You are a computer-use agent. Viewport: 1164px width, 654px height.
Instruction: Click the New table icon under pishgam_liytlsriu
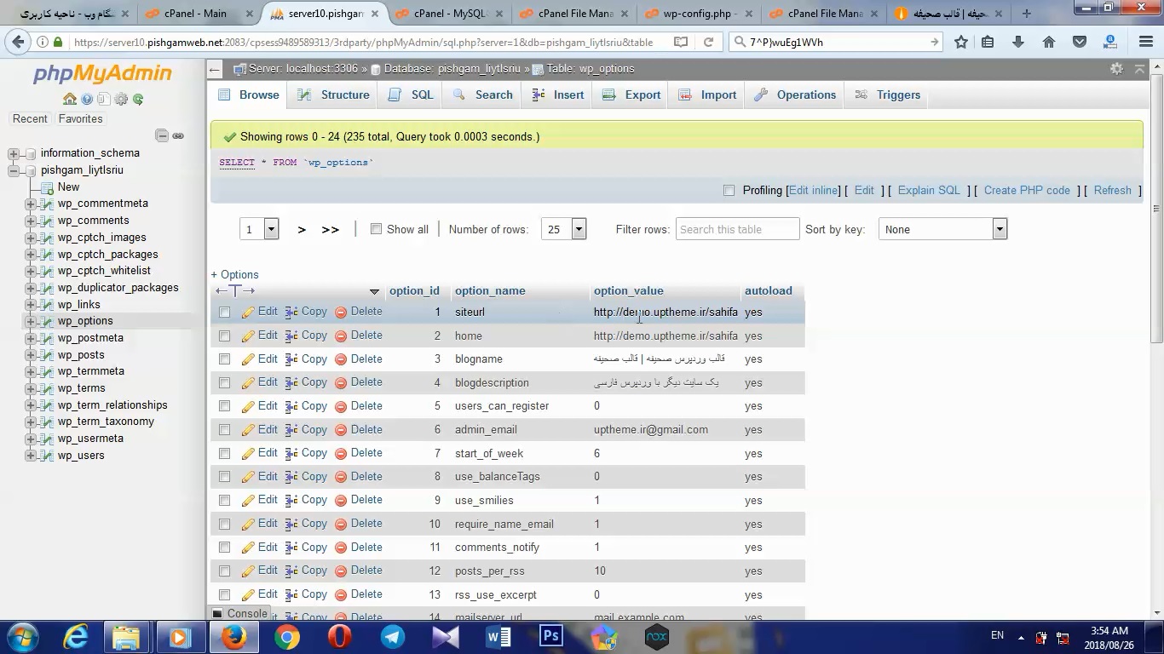(47, 187)
